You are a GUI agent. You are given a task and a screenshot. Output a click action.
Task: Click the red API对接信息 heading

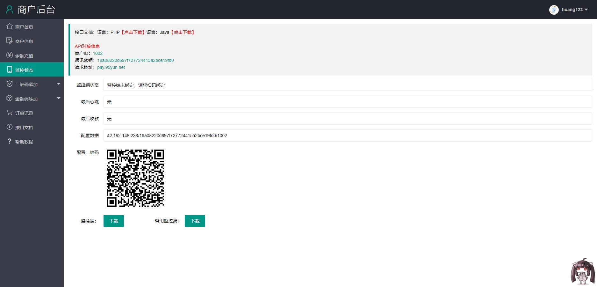[87, 46]
